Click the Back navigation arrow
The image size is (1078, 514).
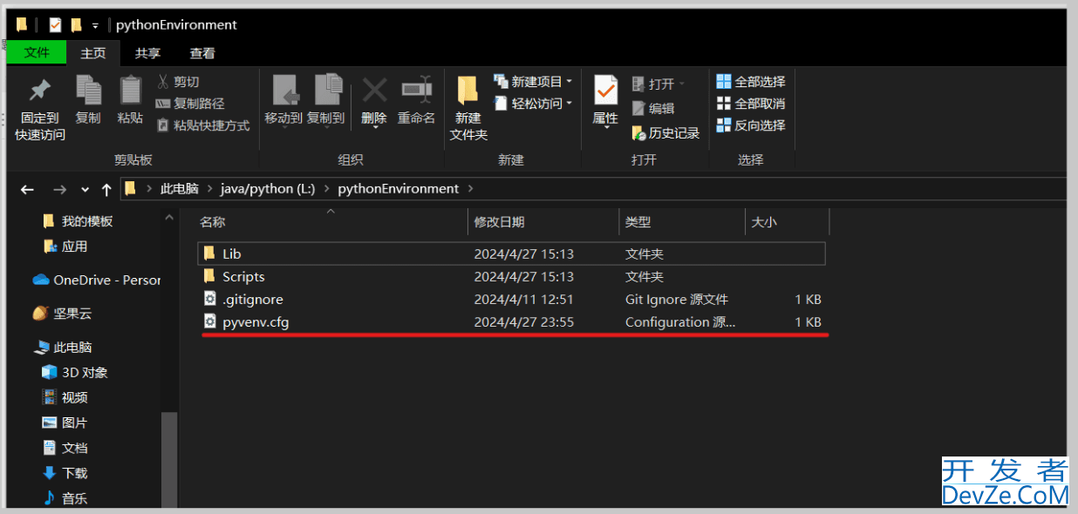tap(27, 189)
